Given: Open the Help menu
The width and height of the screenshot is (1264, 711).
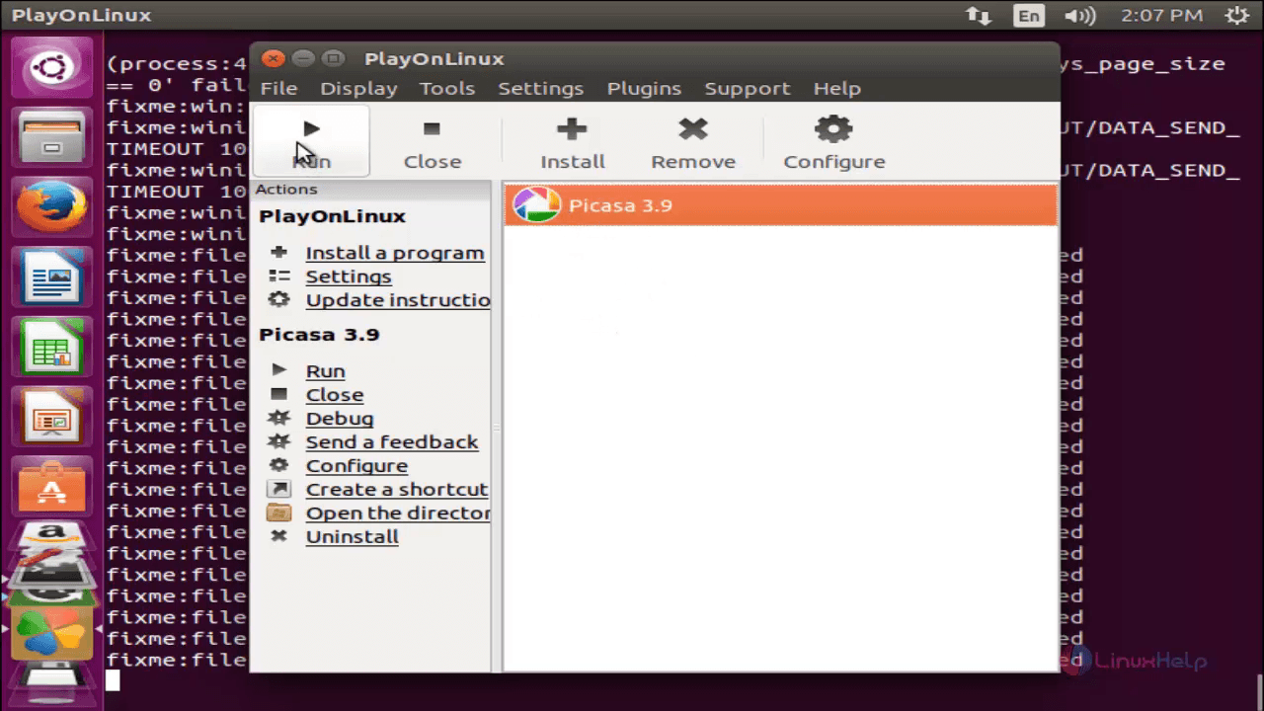Looking at the screenshot, I should pos(836,88).
